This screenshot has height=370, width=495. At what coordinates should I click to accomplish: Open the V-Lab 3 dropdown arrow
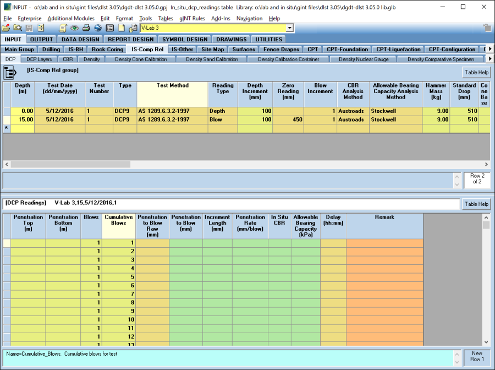coord(289,28)
